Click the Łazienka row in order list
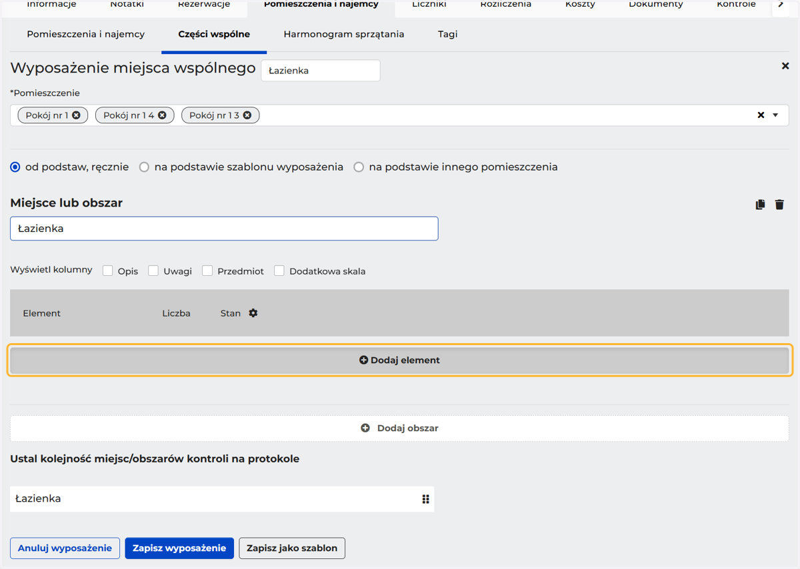The image size is (800, 569). pos(222,499)
